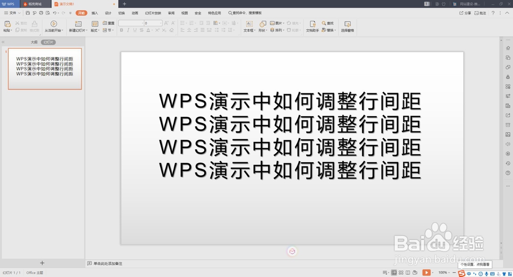Select slide 1 thumbnail in the panel
Screen dimensions: 513x277
click(45, 69)
